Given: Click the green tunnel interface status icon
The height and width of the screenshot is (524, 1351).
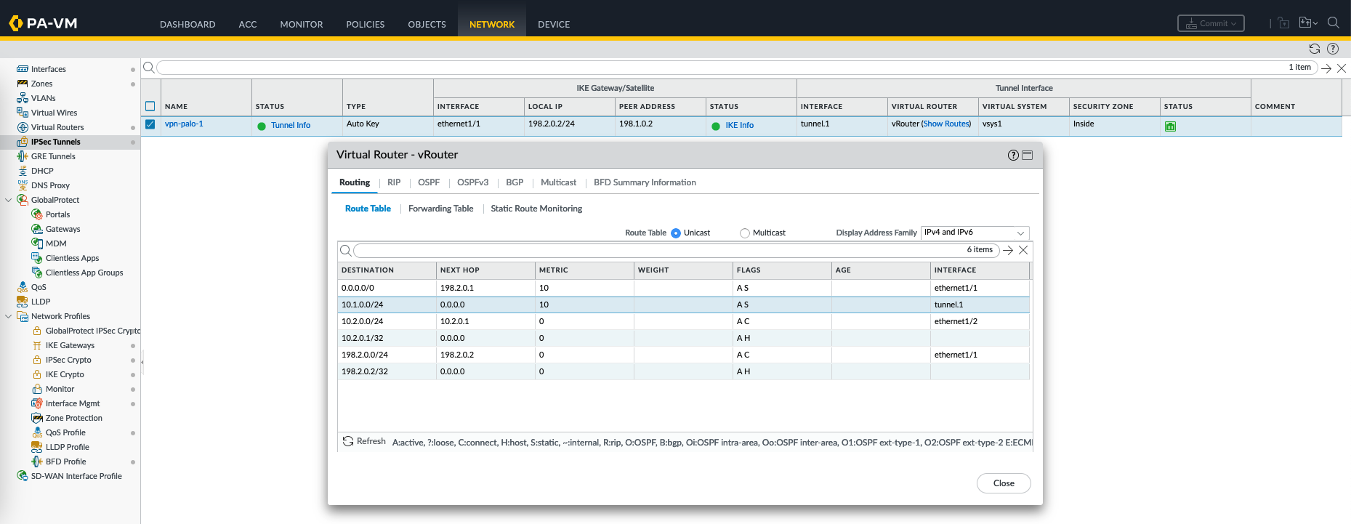Looking at the screenshot, I should [1170, 126].
